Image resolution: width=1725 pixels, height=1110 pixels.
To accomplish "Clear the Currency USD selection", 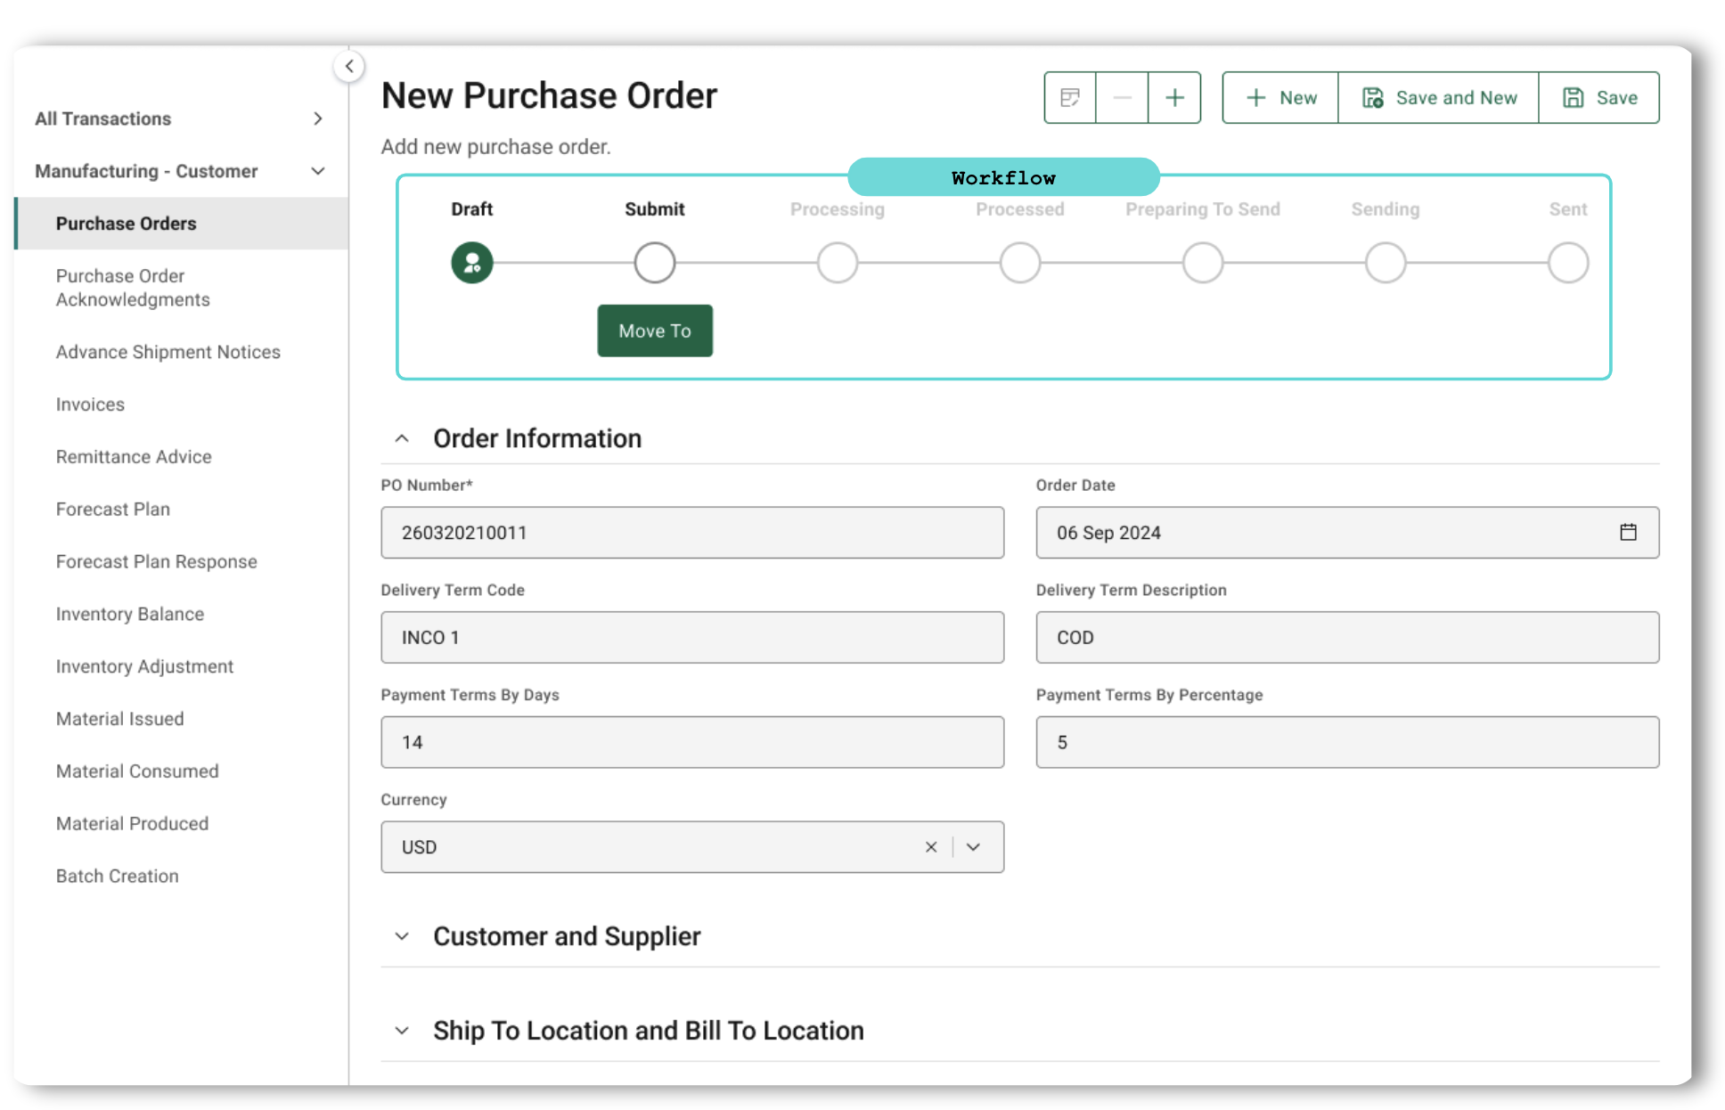I will [x=930, y=846].
